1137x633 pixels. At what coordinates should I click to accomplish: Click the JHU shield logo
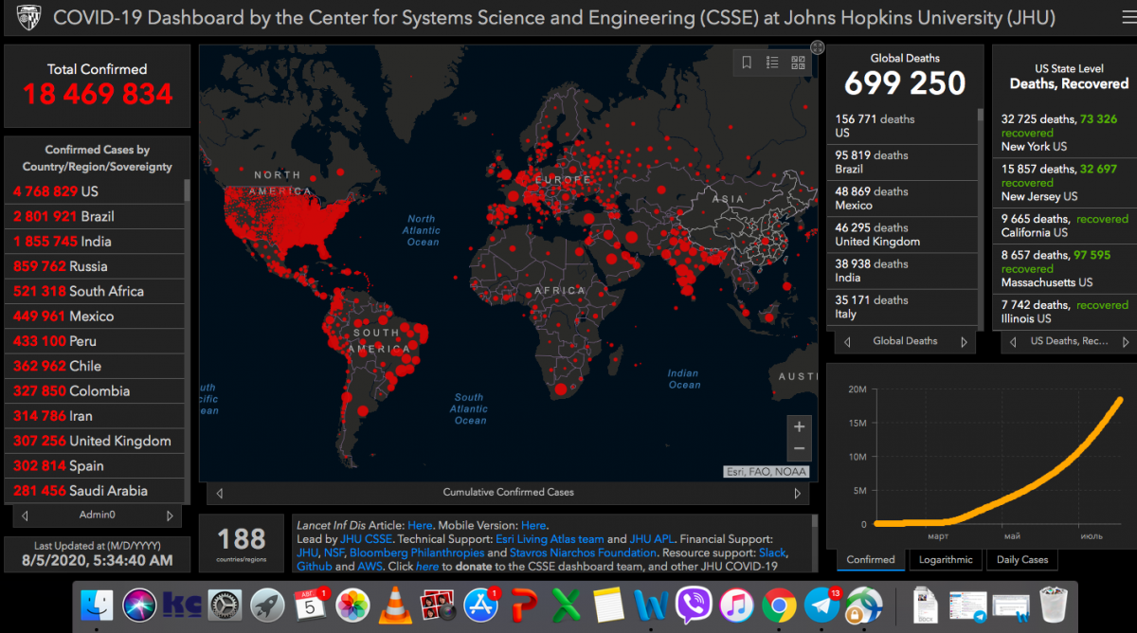28,18
